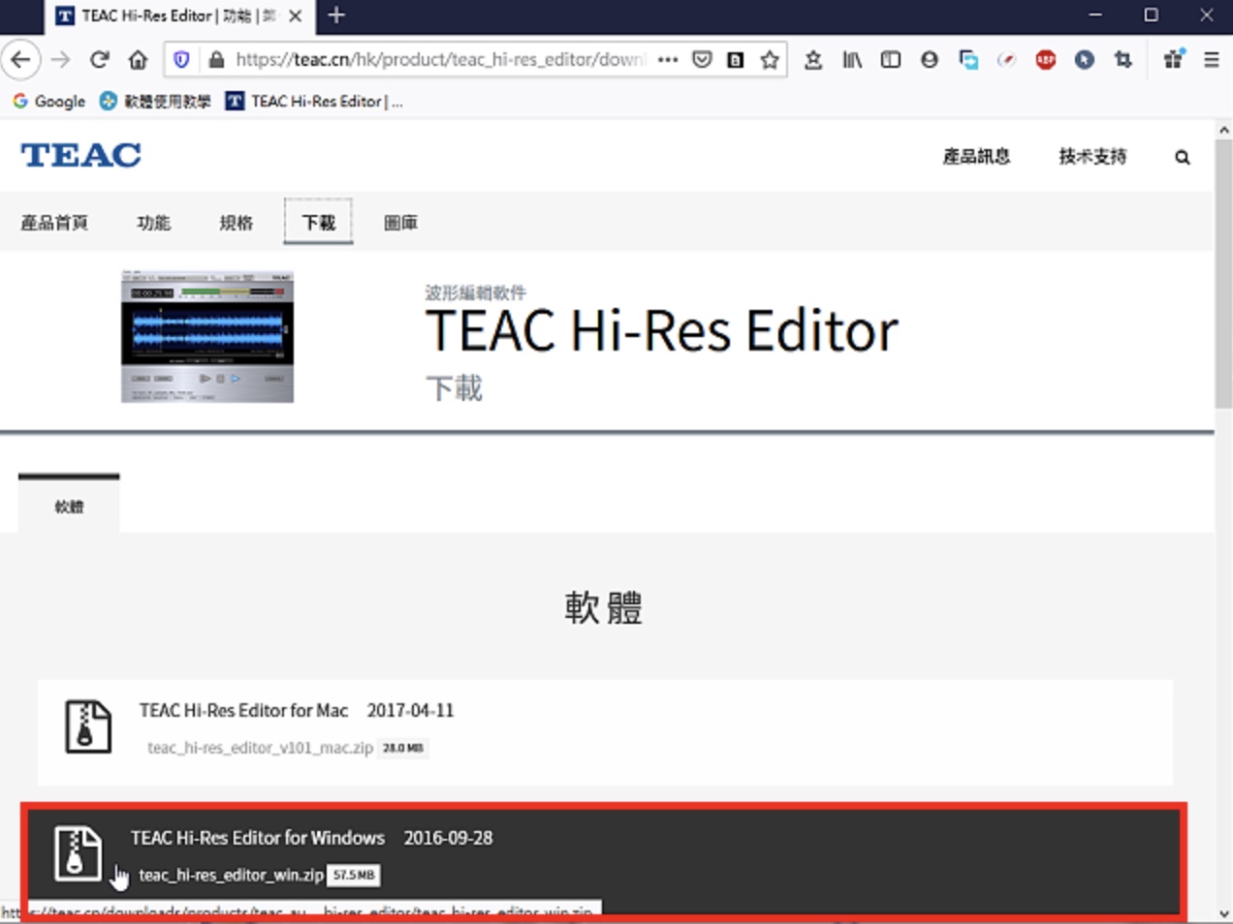The height and width of the screenshot is (924, 1233).
Task: Toggle the sidebar view icon
Action: [x=891, y=60]
